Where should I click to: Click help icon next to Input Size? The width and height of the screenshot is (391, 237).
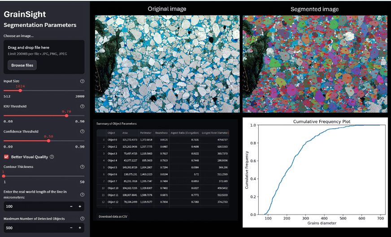82,81
